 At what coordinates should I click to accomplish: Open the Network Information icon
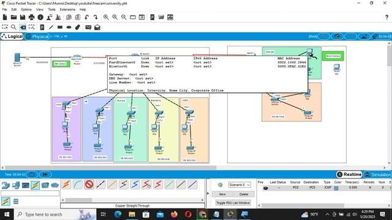pos(40,17)
